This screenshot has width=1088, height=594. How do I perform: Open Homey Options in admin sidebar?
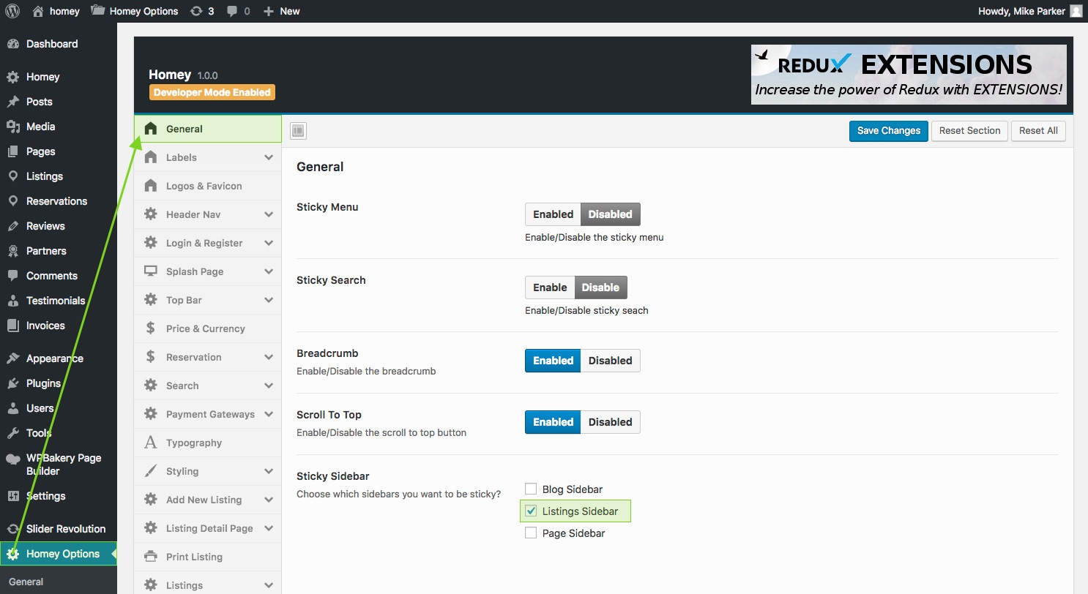[x=59, y=554]
